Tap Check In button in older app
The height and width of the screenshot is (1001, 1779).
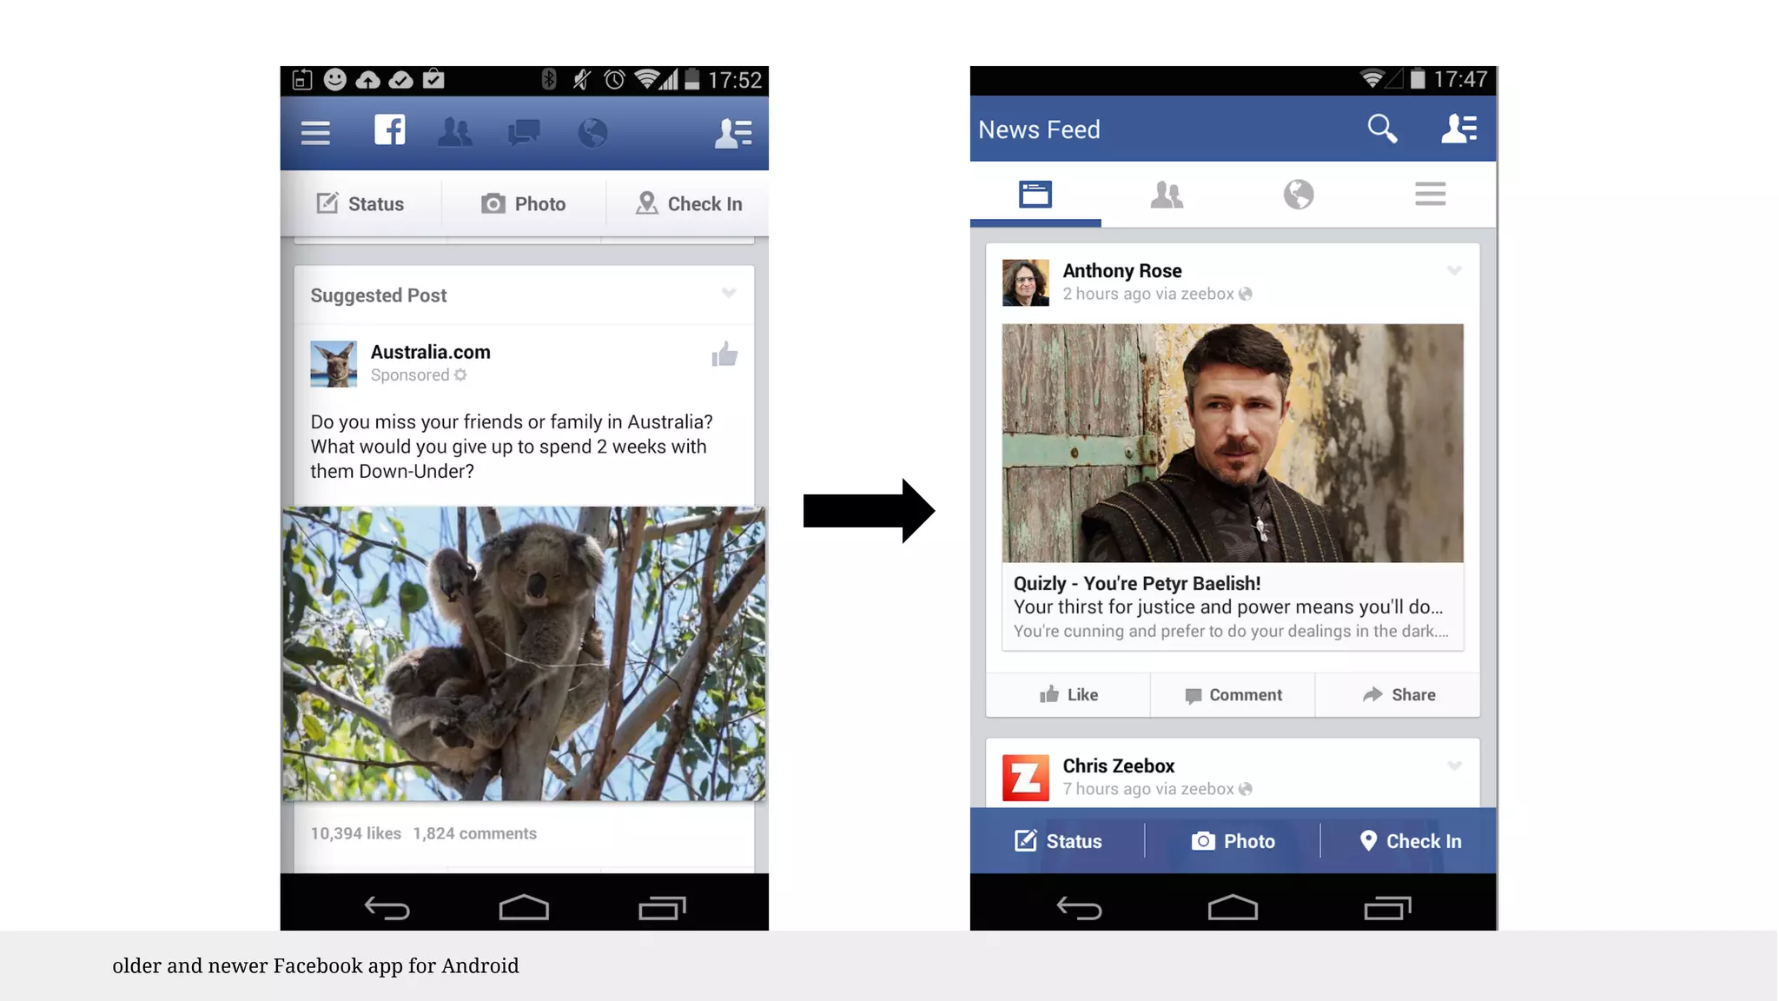pos(689,203)
